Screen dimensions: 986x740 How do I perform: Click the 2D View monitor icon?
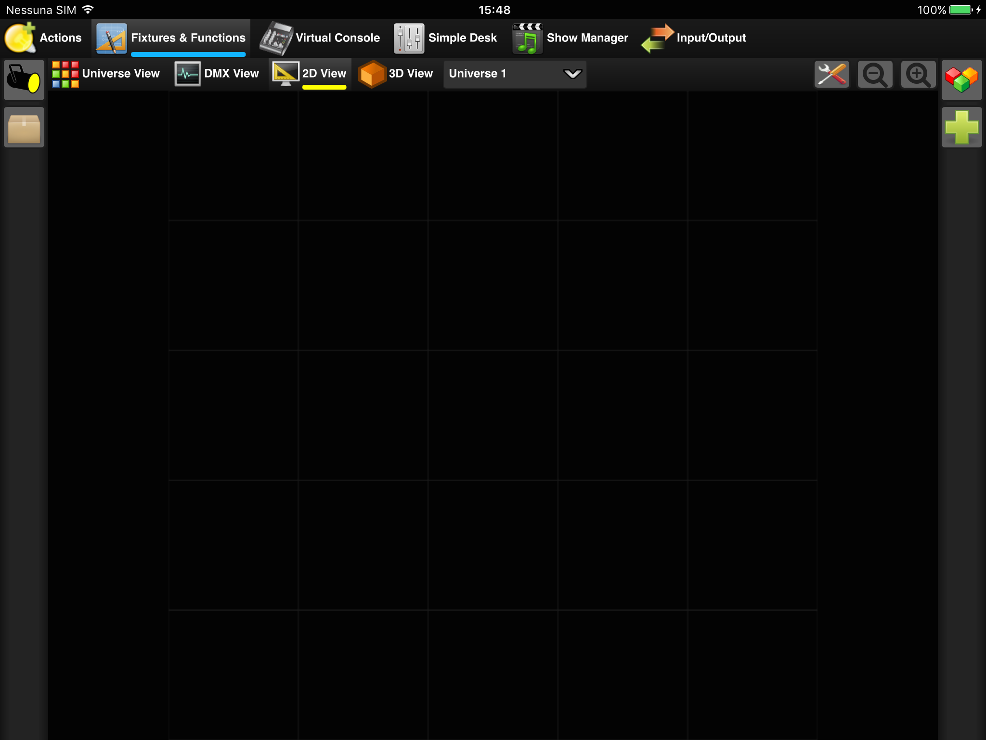(x=285, y=74)
